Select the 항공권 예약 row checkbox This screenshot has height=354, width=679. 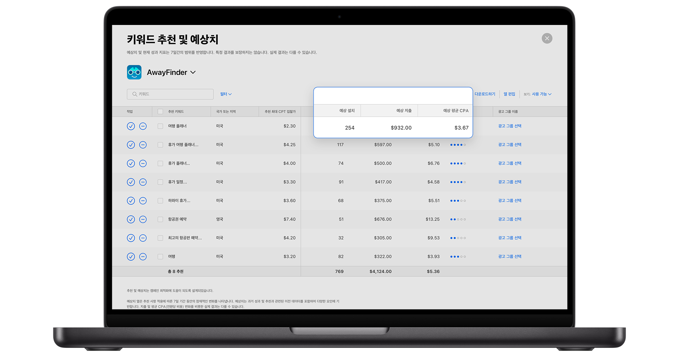coord(160,219)
